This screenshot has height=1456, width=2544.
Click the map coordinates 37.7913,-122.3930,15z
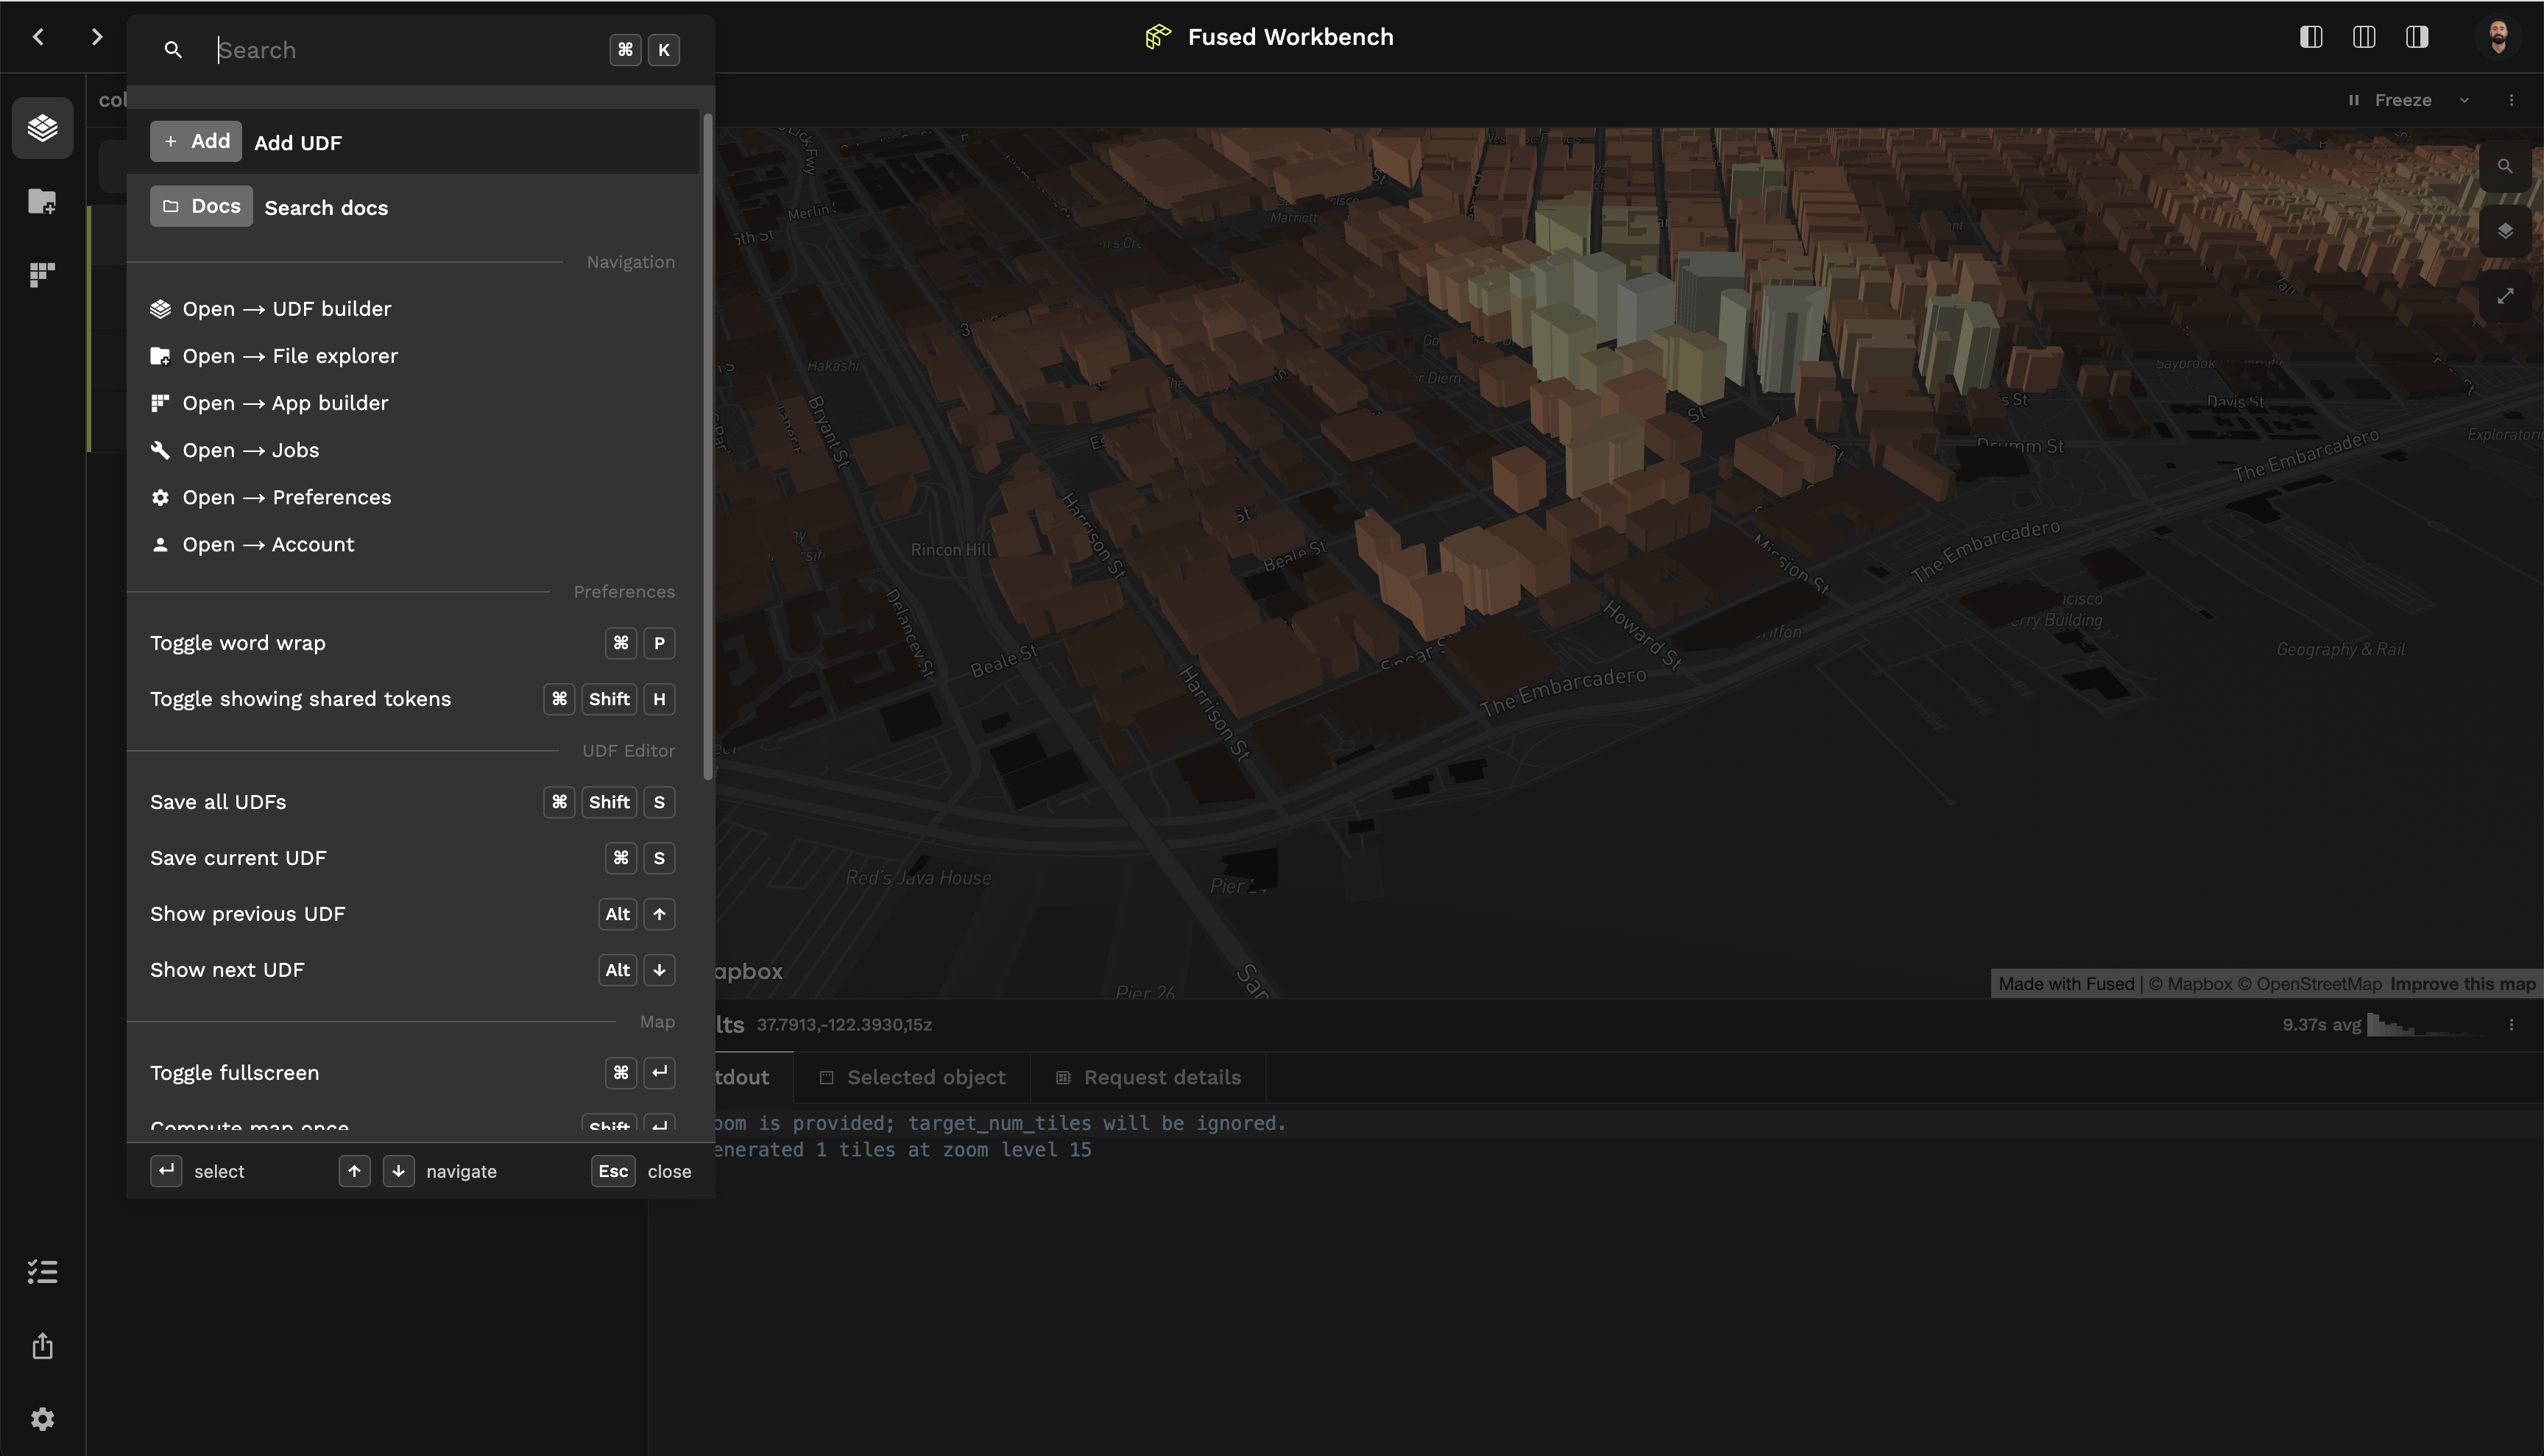coord(844,1025)
